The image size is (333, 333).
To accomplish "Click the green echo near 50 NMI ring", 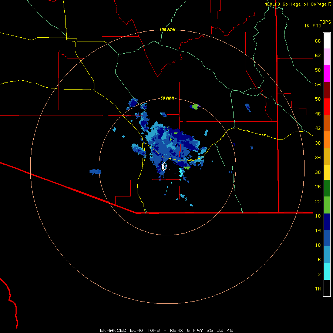I will point(195,107).
